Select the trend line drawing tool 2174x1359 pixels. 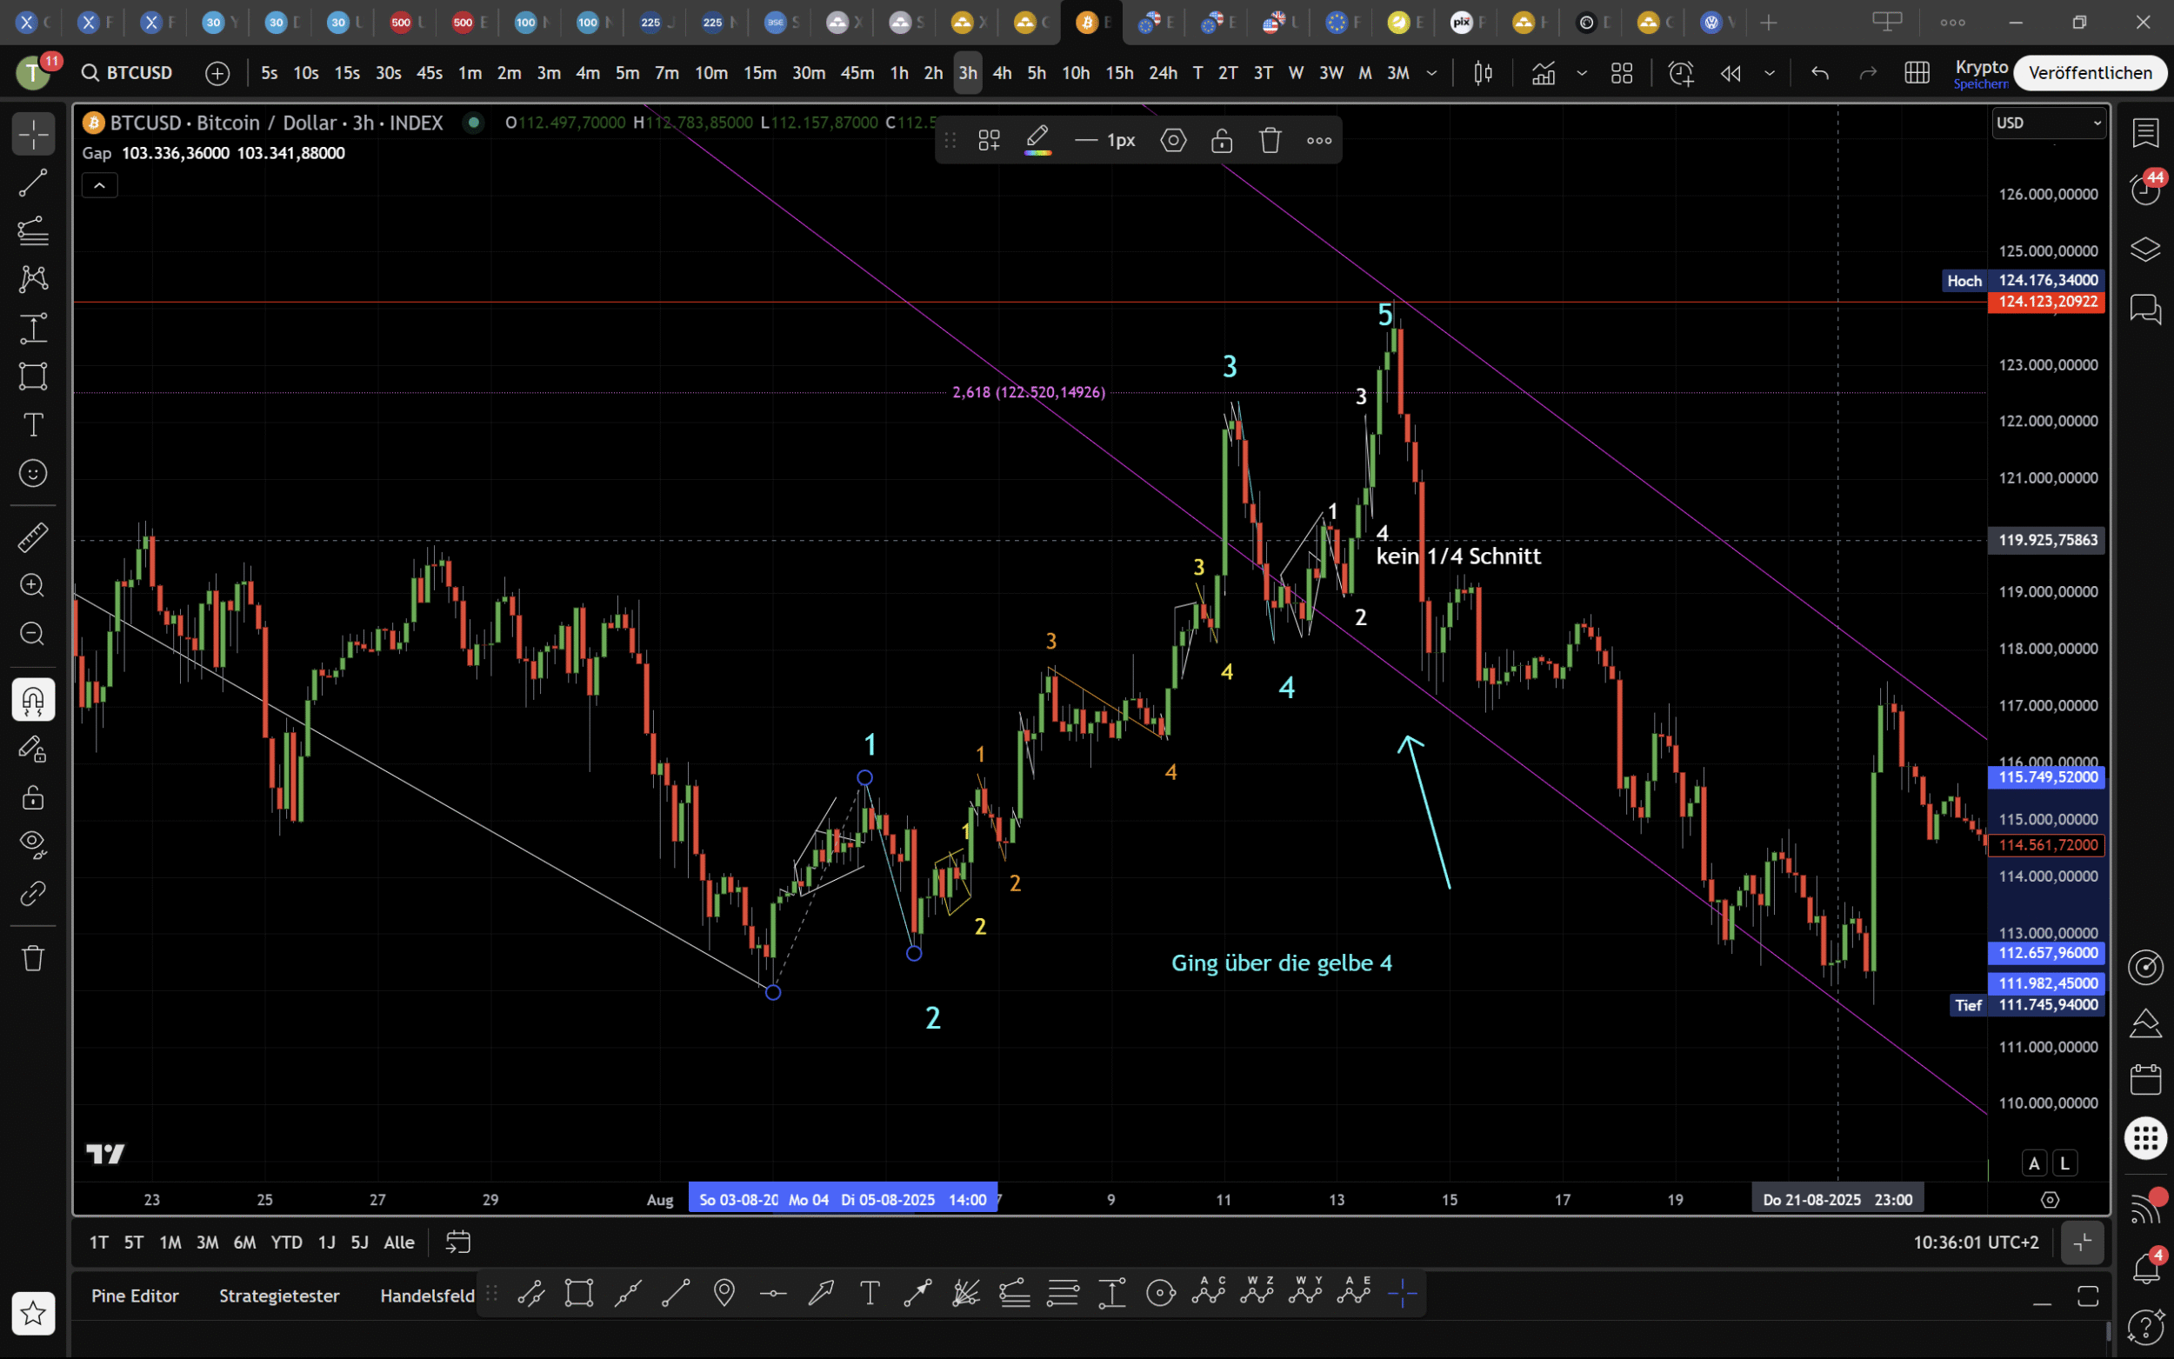[33, 183]
